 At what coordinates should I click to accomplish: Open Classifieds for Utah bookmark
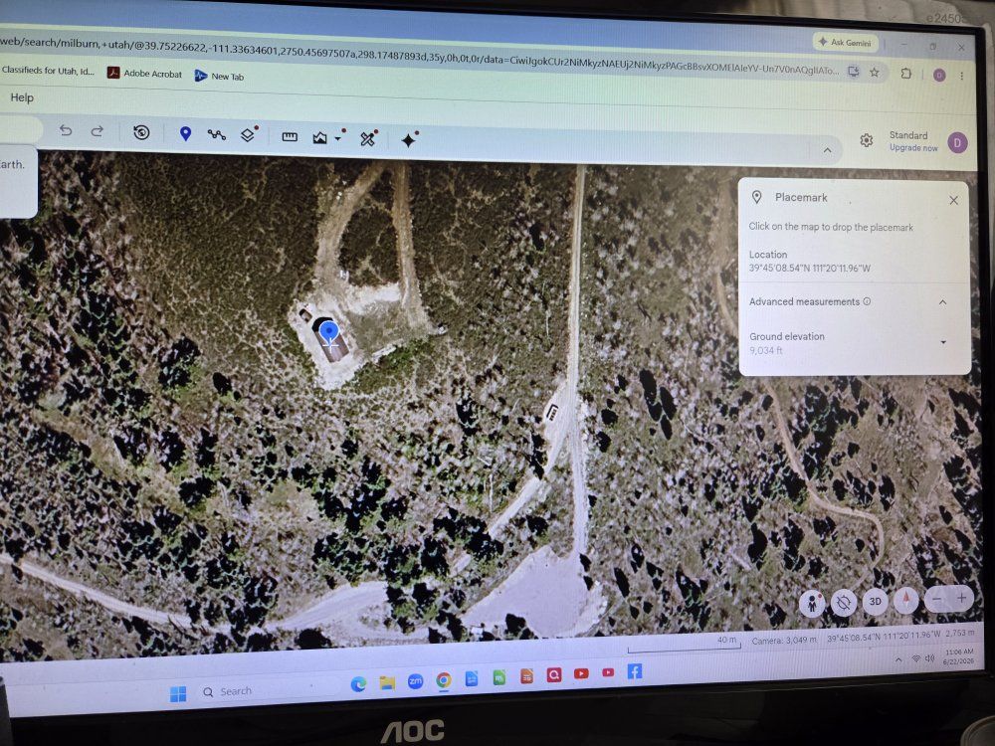(48, 71)
